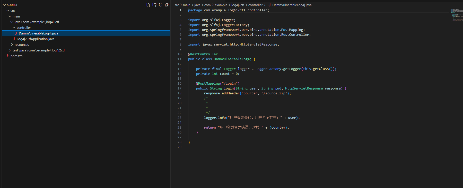Screen dimensions: 463x188
Task: Click the Java icon in breadcrumb filename
Action: (269, 5)
